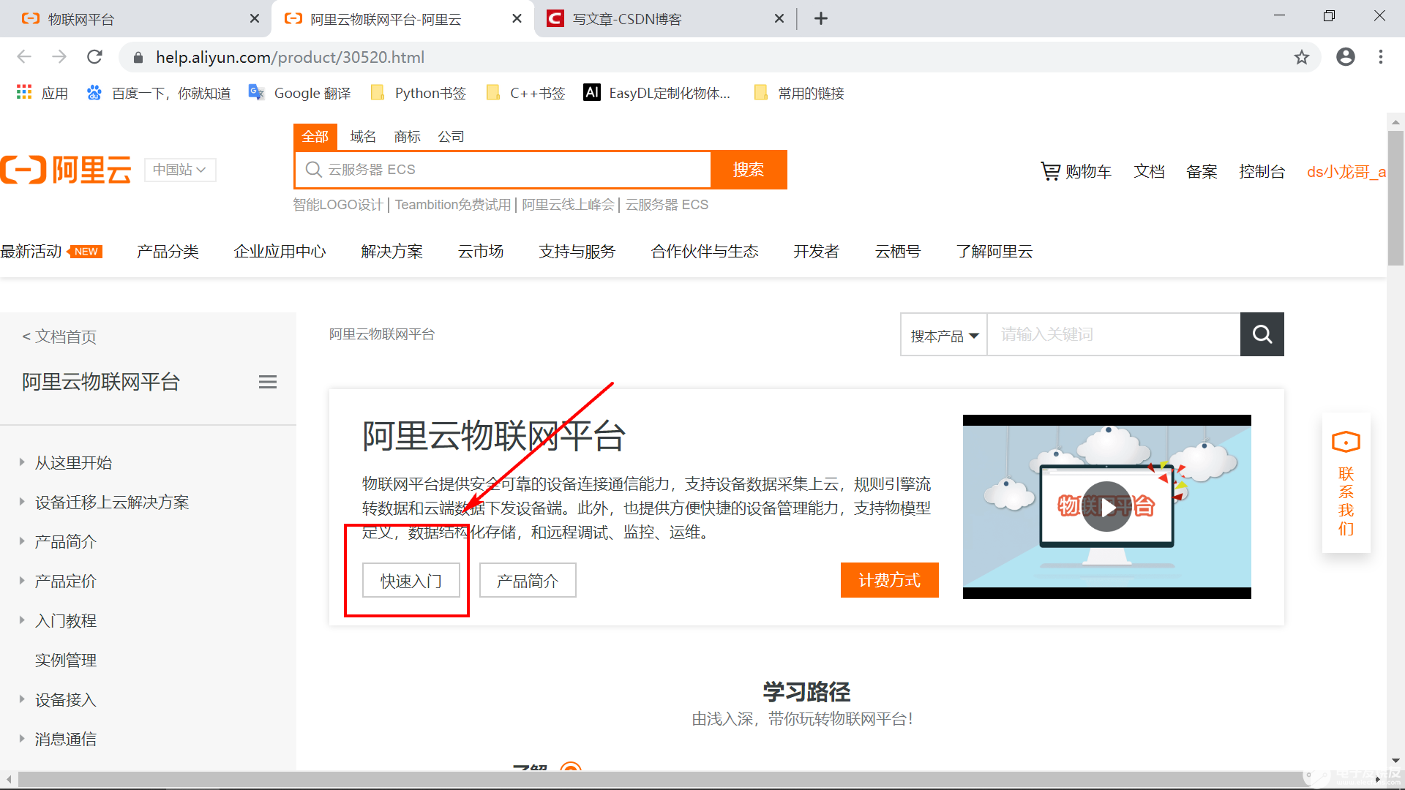Click the orange 计费方式 button
This screenshot has width=1405, height=790.
[x=889, y=580]
